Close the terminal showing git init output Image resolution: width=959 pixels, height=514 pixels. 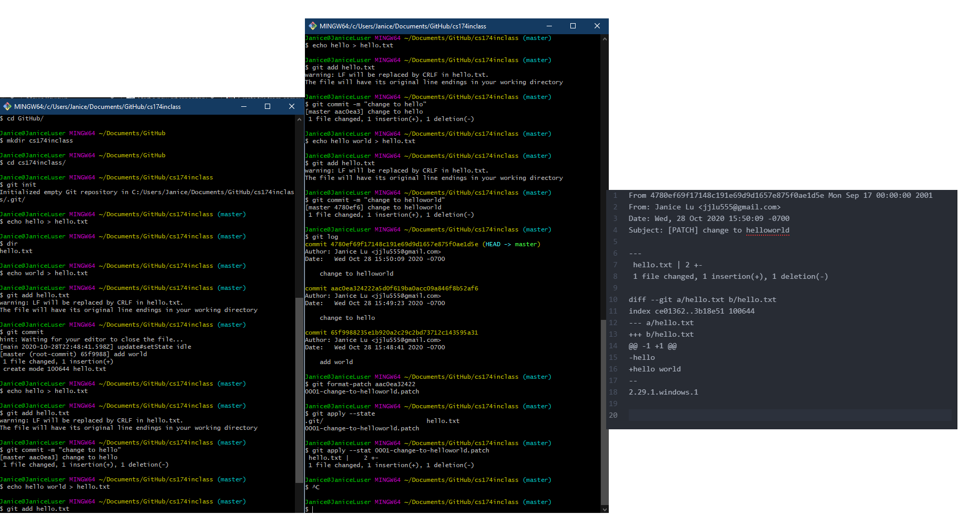point(291,106)
